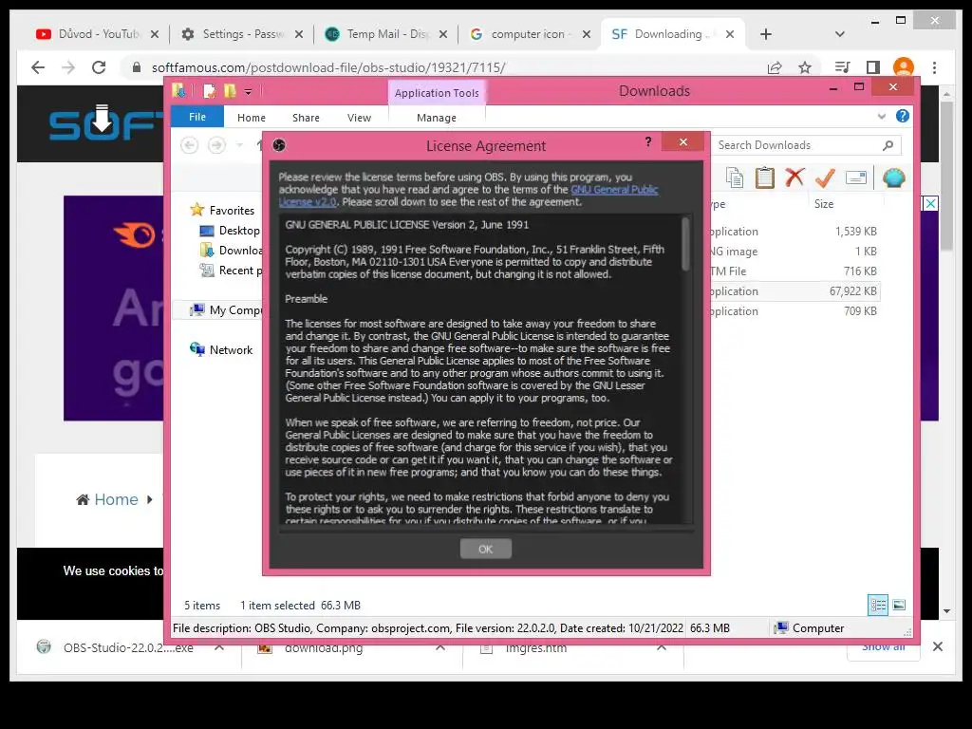Open the Share ribbon tab
Image resolution: width=972 pixels, height=729 pixels.
[x=306, y=118]
